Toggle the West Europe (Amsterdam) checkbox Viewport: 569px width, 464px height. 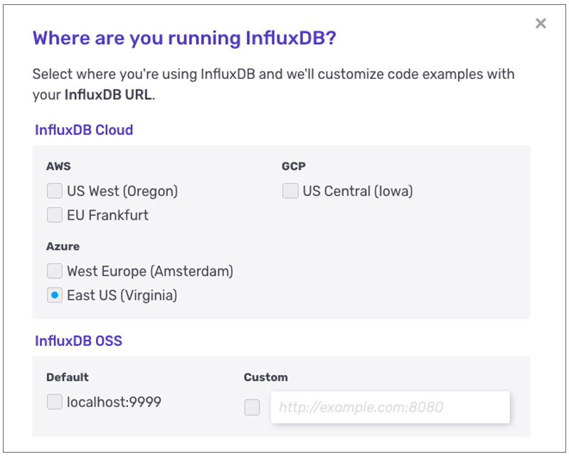tap(54, 271)
